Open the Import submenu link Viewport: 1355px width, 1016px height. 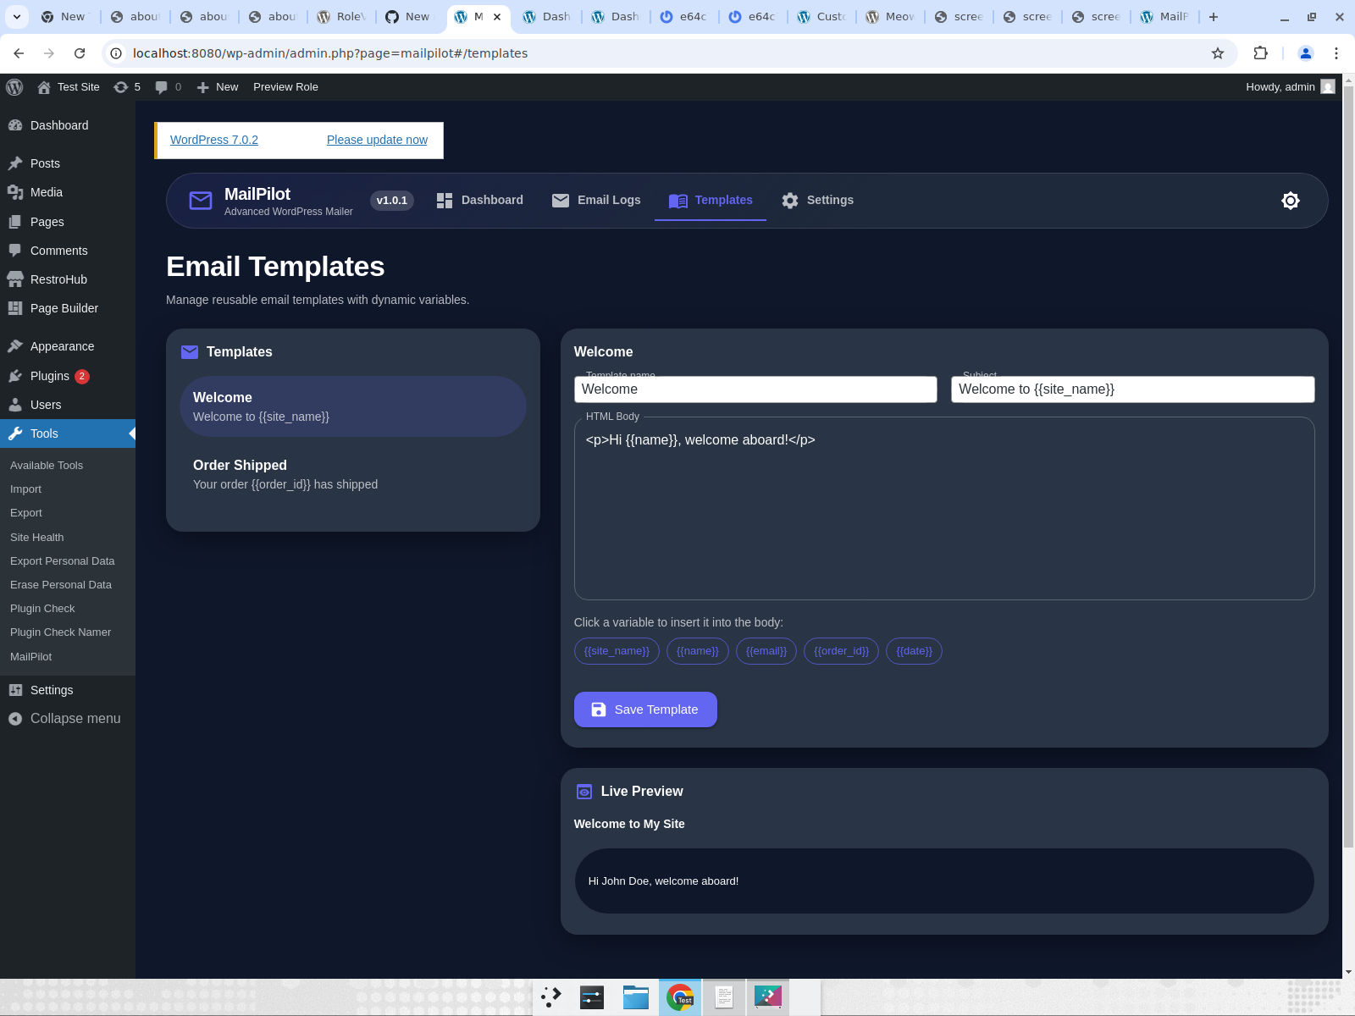point(25,489)
